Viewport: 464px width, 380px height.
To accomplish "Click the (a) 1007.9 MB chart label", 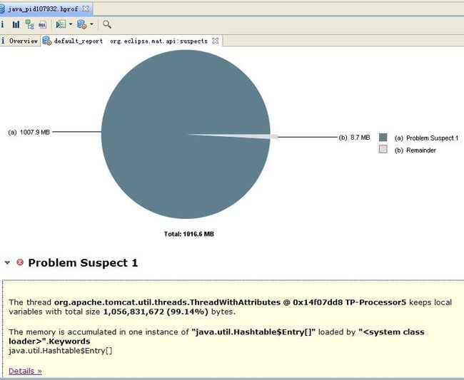I will point(29,132).
